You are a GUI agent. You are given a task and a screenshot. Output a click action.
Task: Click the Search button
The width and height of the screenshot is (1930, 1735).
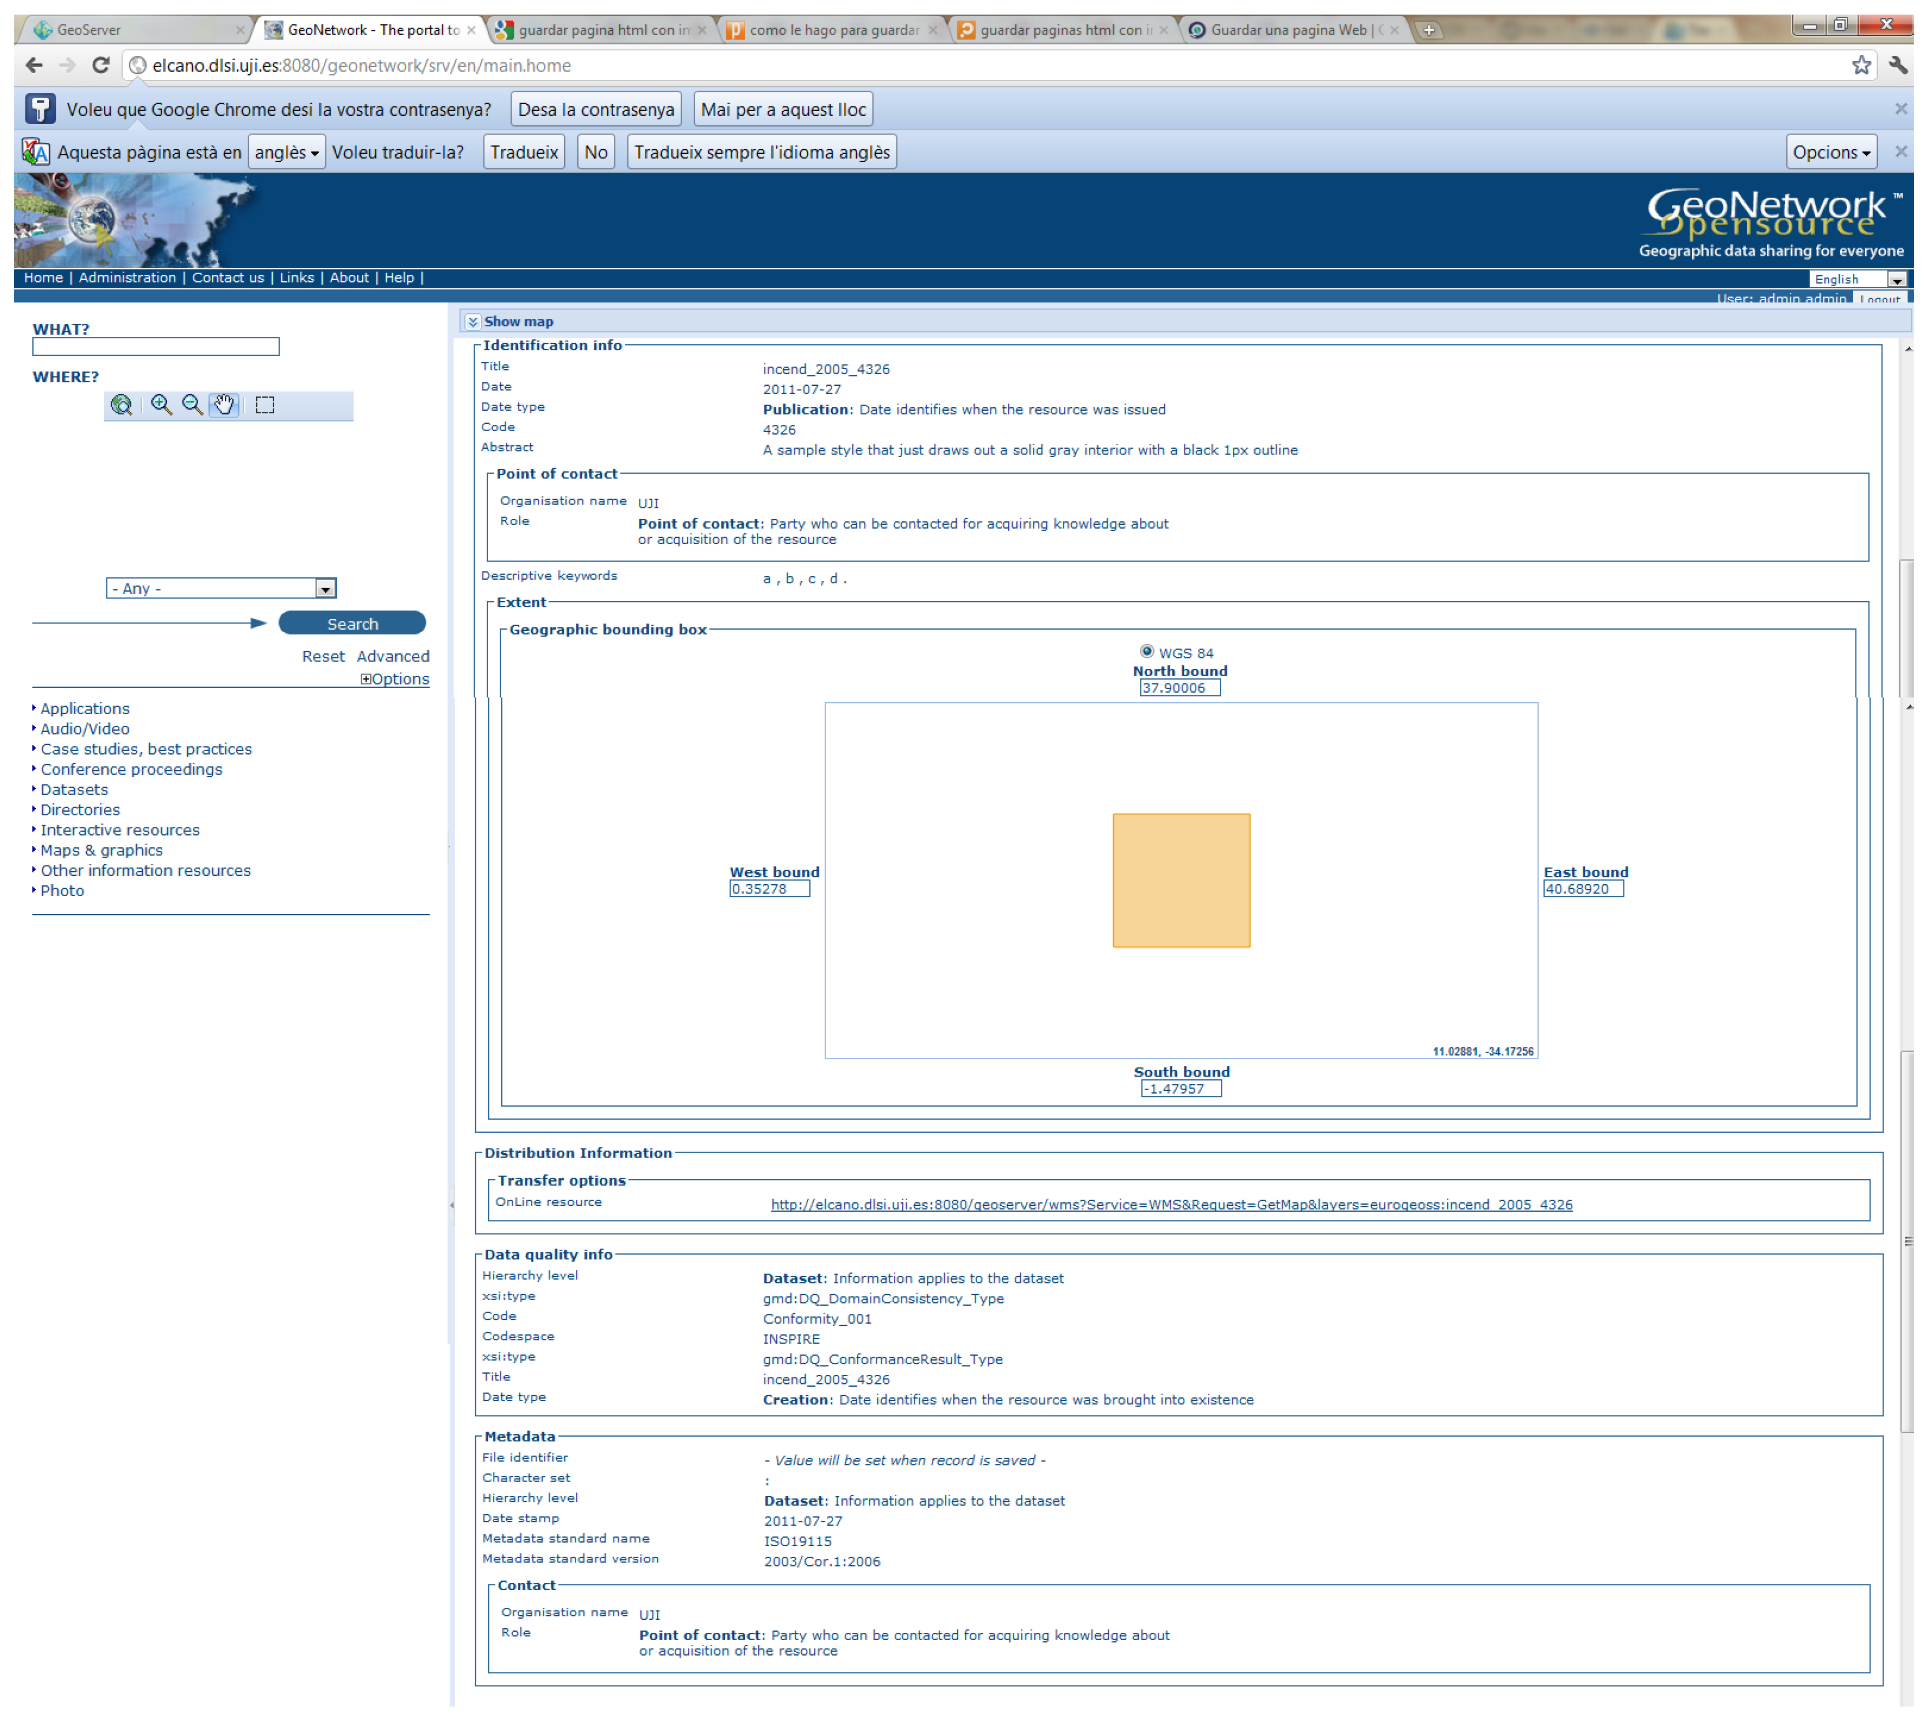pyautogui.click(x=352, y=624)
